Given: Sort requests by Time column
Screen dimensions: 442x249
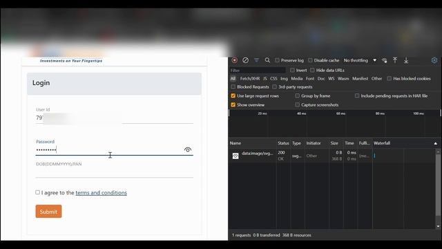Looking at the screenshot, I should point(350,143).
